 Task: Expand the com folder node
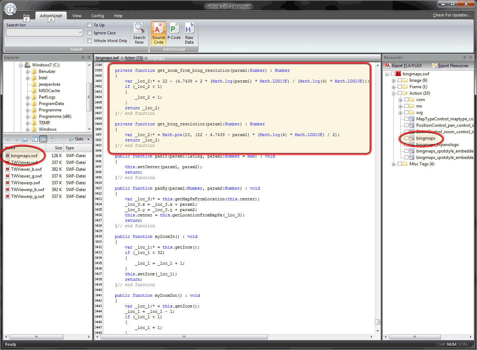(x=401, y=100)
